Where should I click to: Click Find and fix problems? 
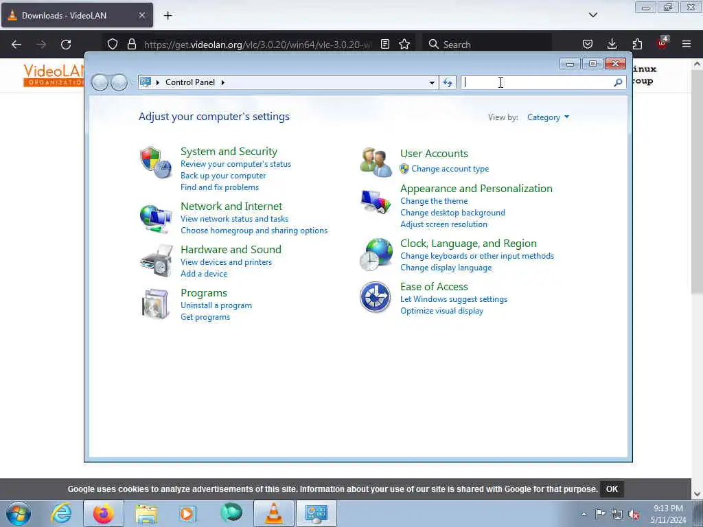coord(220,187)
